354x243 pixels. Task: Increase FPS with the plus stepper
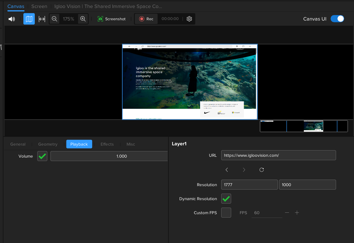pyautogui.click(x=297, y=213)
